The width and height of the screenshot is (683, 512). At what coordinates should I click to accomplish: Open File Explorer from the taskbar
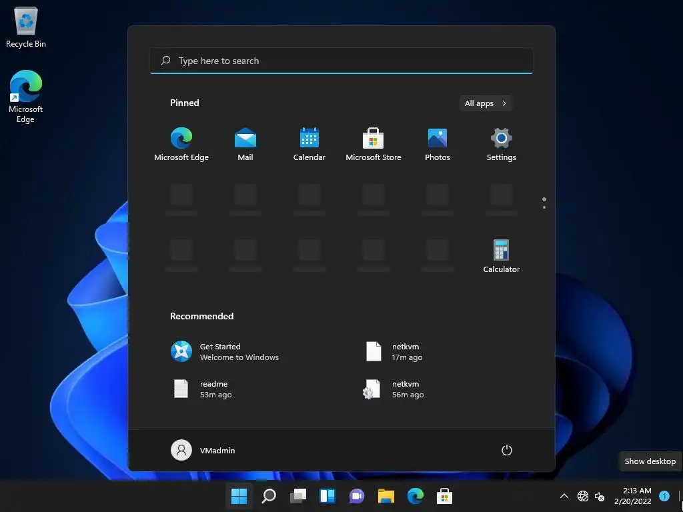click(x=386, y=496)
